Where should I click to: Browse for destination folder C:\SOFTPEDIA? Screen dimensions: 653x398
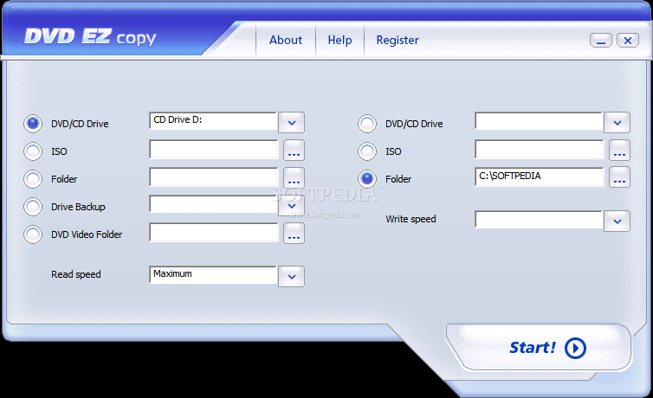pyautogui.click(x=620, y=177)
